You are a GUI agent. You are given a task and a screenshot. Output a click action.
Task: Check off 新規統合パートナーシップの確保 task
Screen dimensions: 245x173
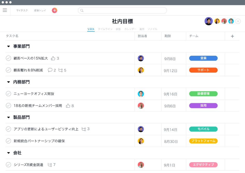(8, 141)
